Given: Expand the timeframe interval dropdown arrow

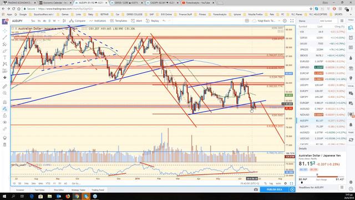Looking at the screenshot, I should coord(59,21).
